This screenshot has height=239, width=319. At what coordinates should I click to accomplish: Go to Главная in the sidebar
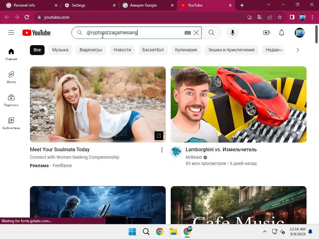pos(11,54)
